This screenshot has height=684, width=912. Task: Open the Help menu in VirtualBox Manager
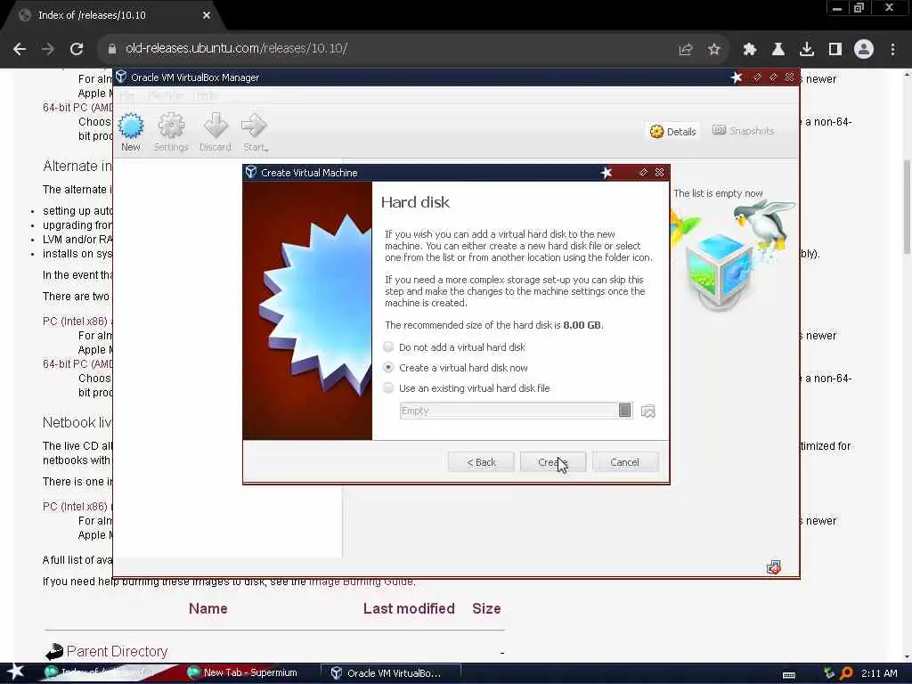pyautogui.click(x=207, y=95)
